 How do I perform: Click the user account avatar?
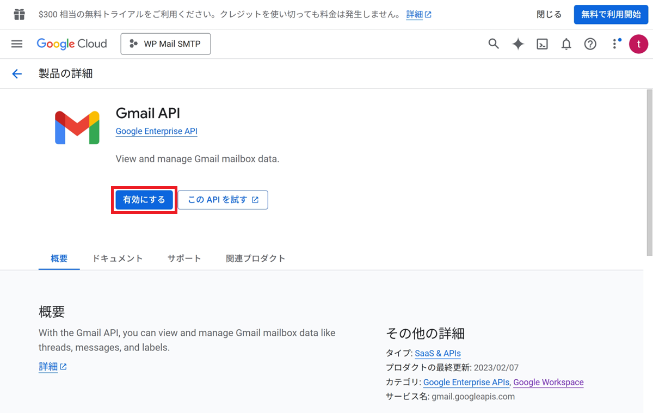point(638,44)
